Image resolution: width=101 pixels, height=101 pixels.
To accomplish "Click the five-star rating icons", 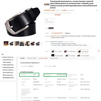I will coord(47,10).
